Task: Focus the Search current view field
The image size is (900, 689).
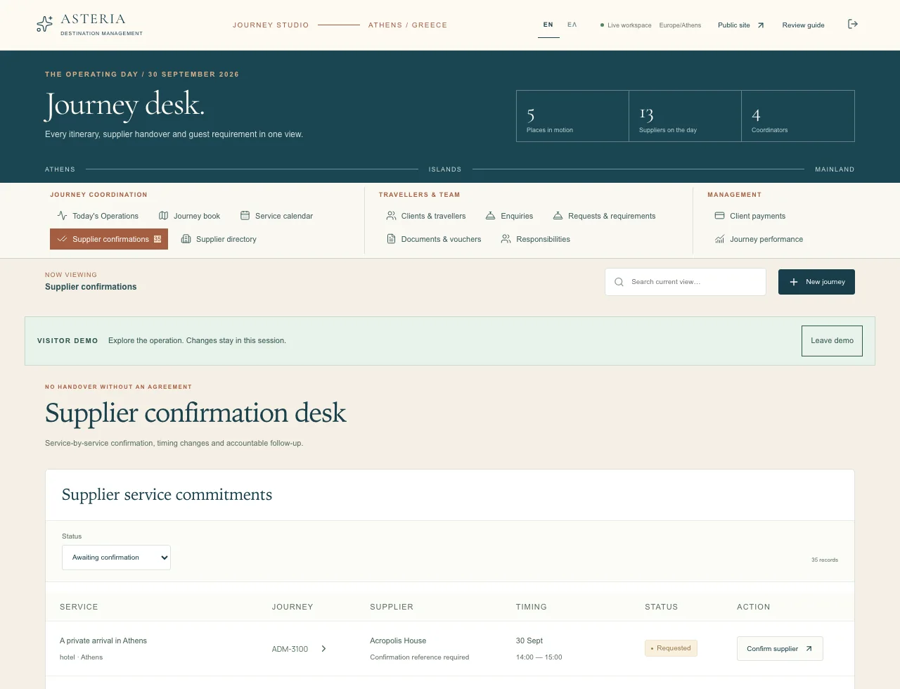Action: (686, 282)
